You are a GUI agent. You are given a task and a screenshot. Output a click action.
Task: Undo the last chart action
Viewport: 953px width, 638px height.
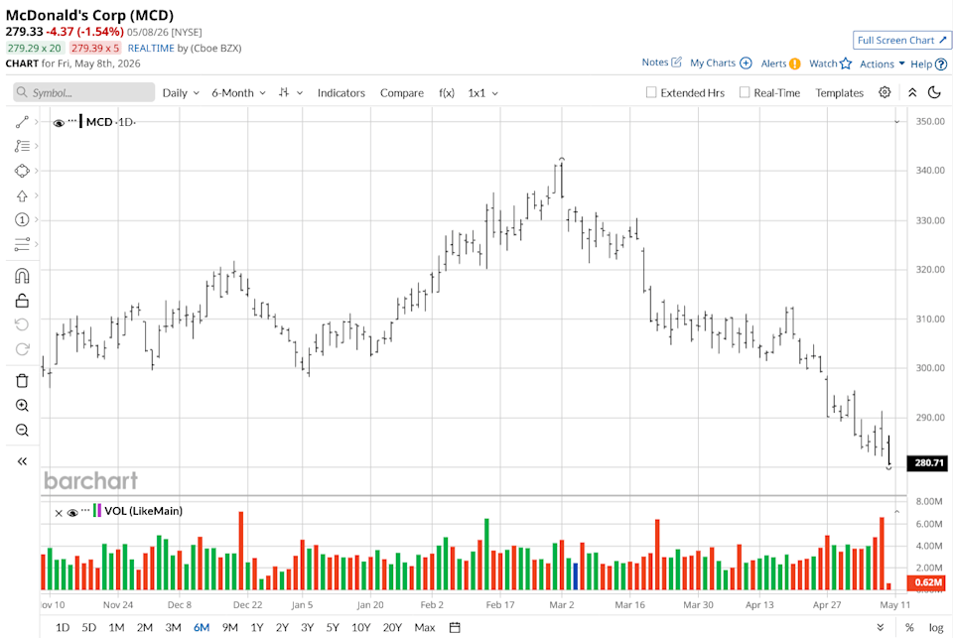click(22, 324)
